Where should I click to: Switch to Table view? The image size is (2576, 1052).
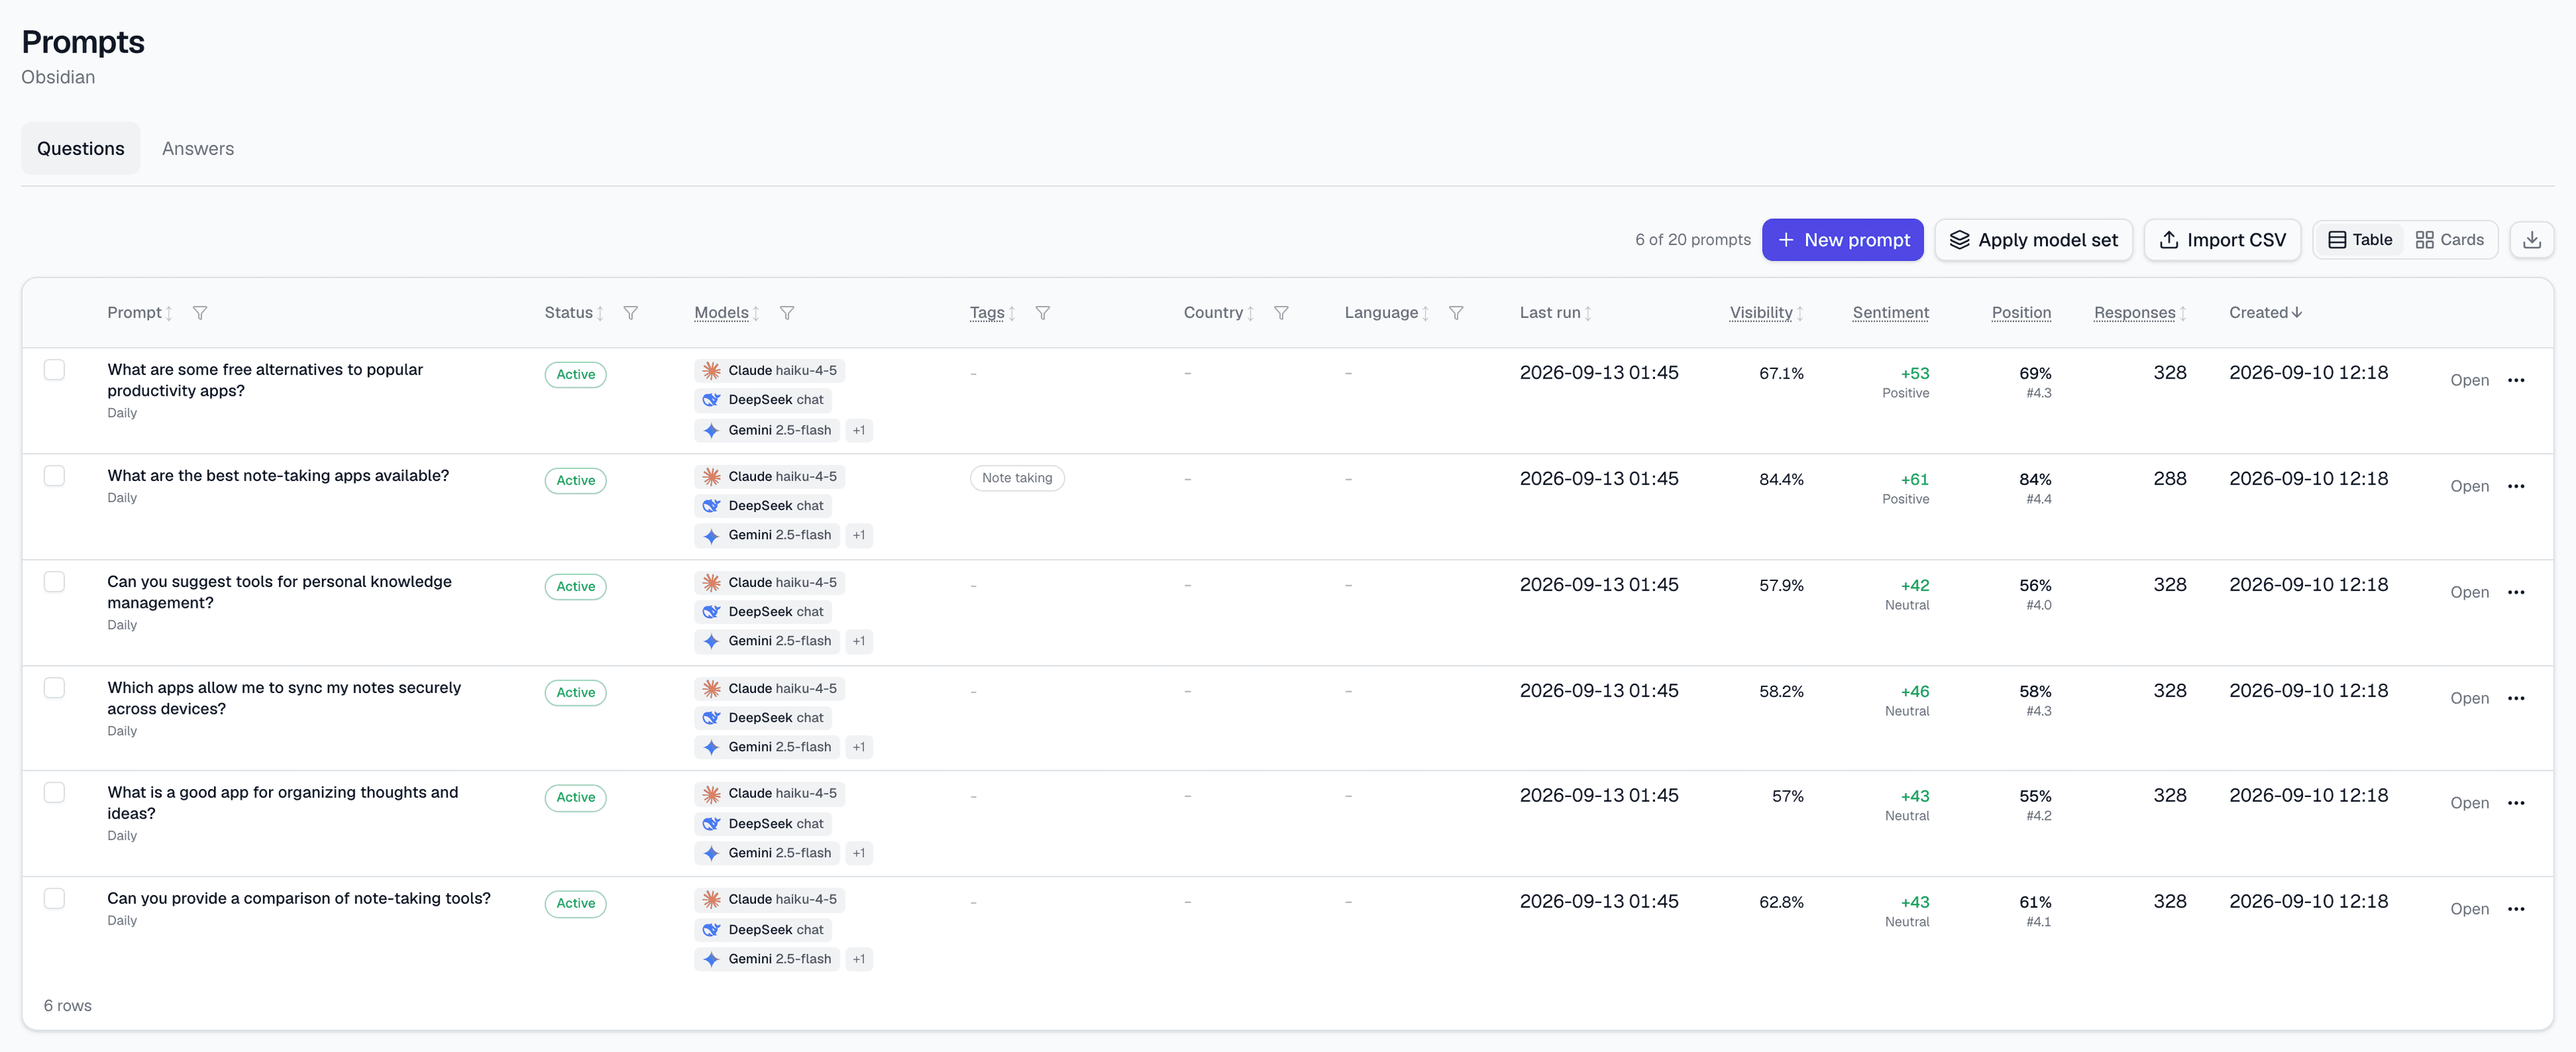(x=2360, y=240)
